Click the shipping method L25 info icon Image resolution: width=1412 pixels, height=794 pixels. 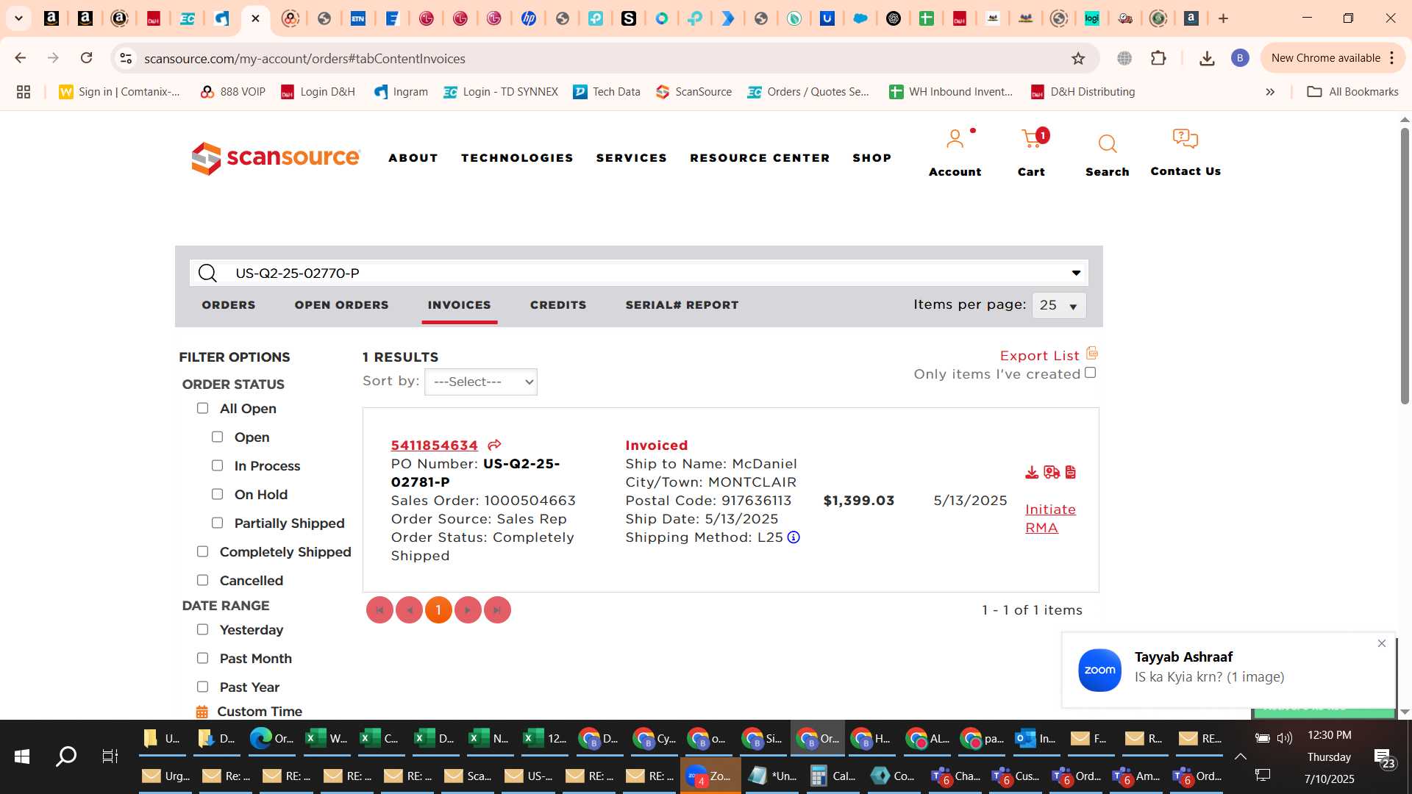click(794, 537)
